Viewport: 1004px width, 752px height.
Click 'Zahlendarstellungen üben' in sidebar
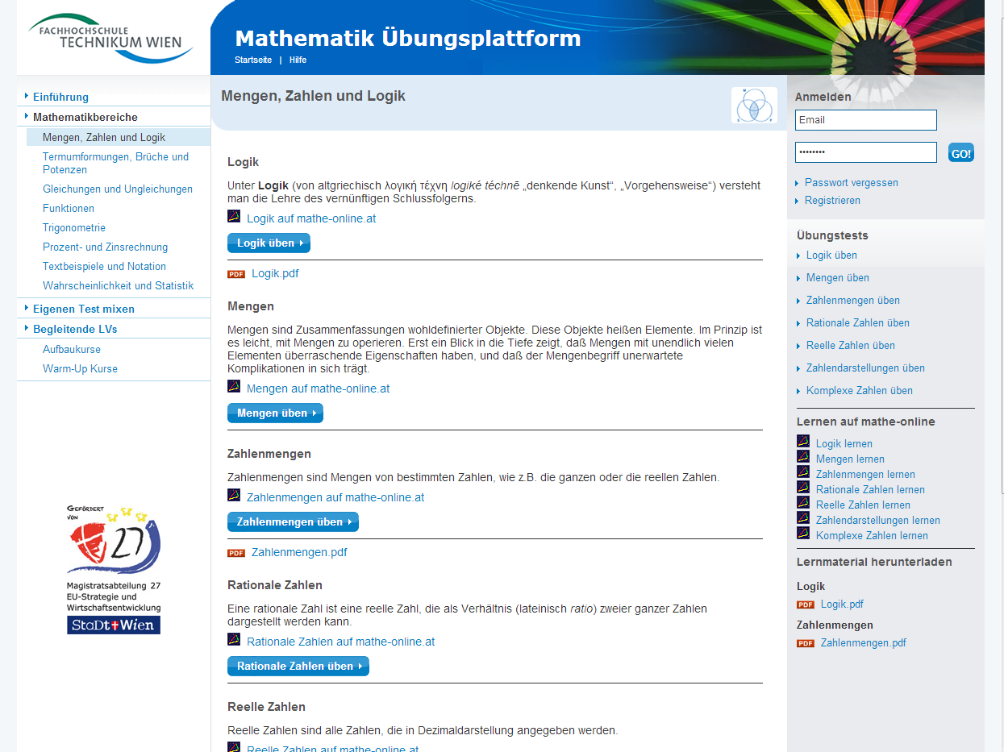[865, 368]
